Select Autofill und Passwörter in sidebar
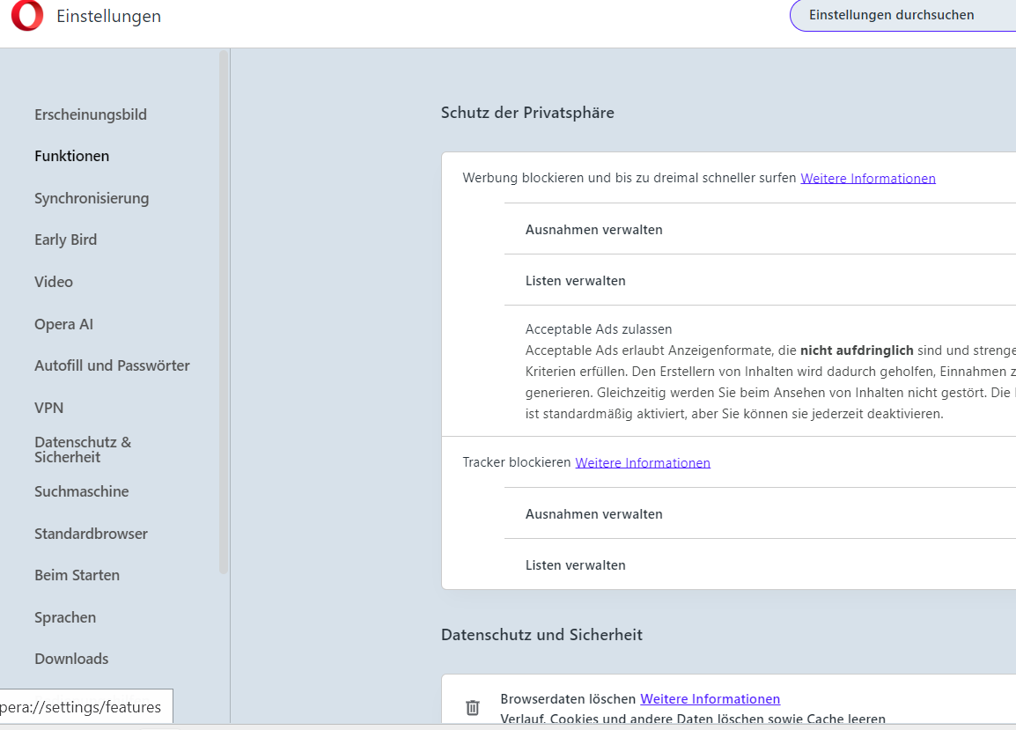Screen dimensions: 1016x730 pyautogui.click(x=112, y=365)
